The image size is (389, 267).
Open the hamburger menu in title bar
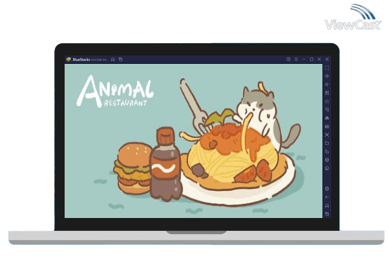tap(296, 59)
